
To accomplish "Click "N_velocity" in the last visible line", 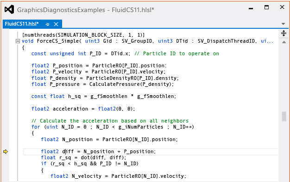I will 87,176.
